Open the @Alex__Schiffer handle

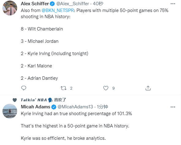(73, 4)
